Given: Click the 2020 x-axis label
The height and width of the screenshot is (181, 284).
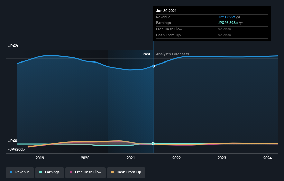Looking at the screenshot, I should pyautogui.click(x=85, y=158).
